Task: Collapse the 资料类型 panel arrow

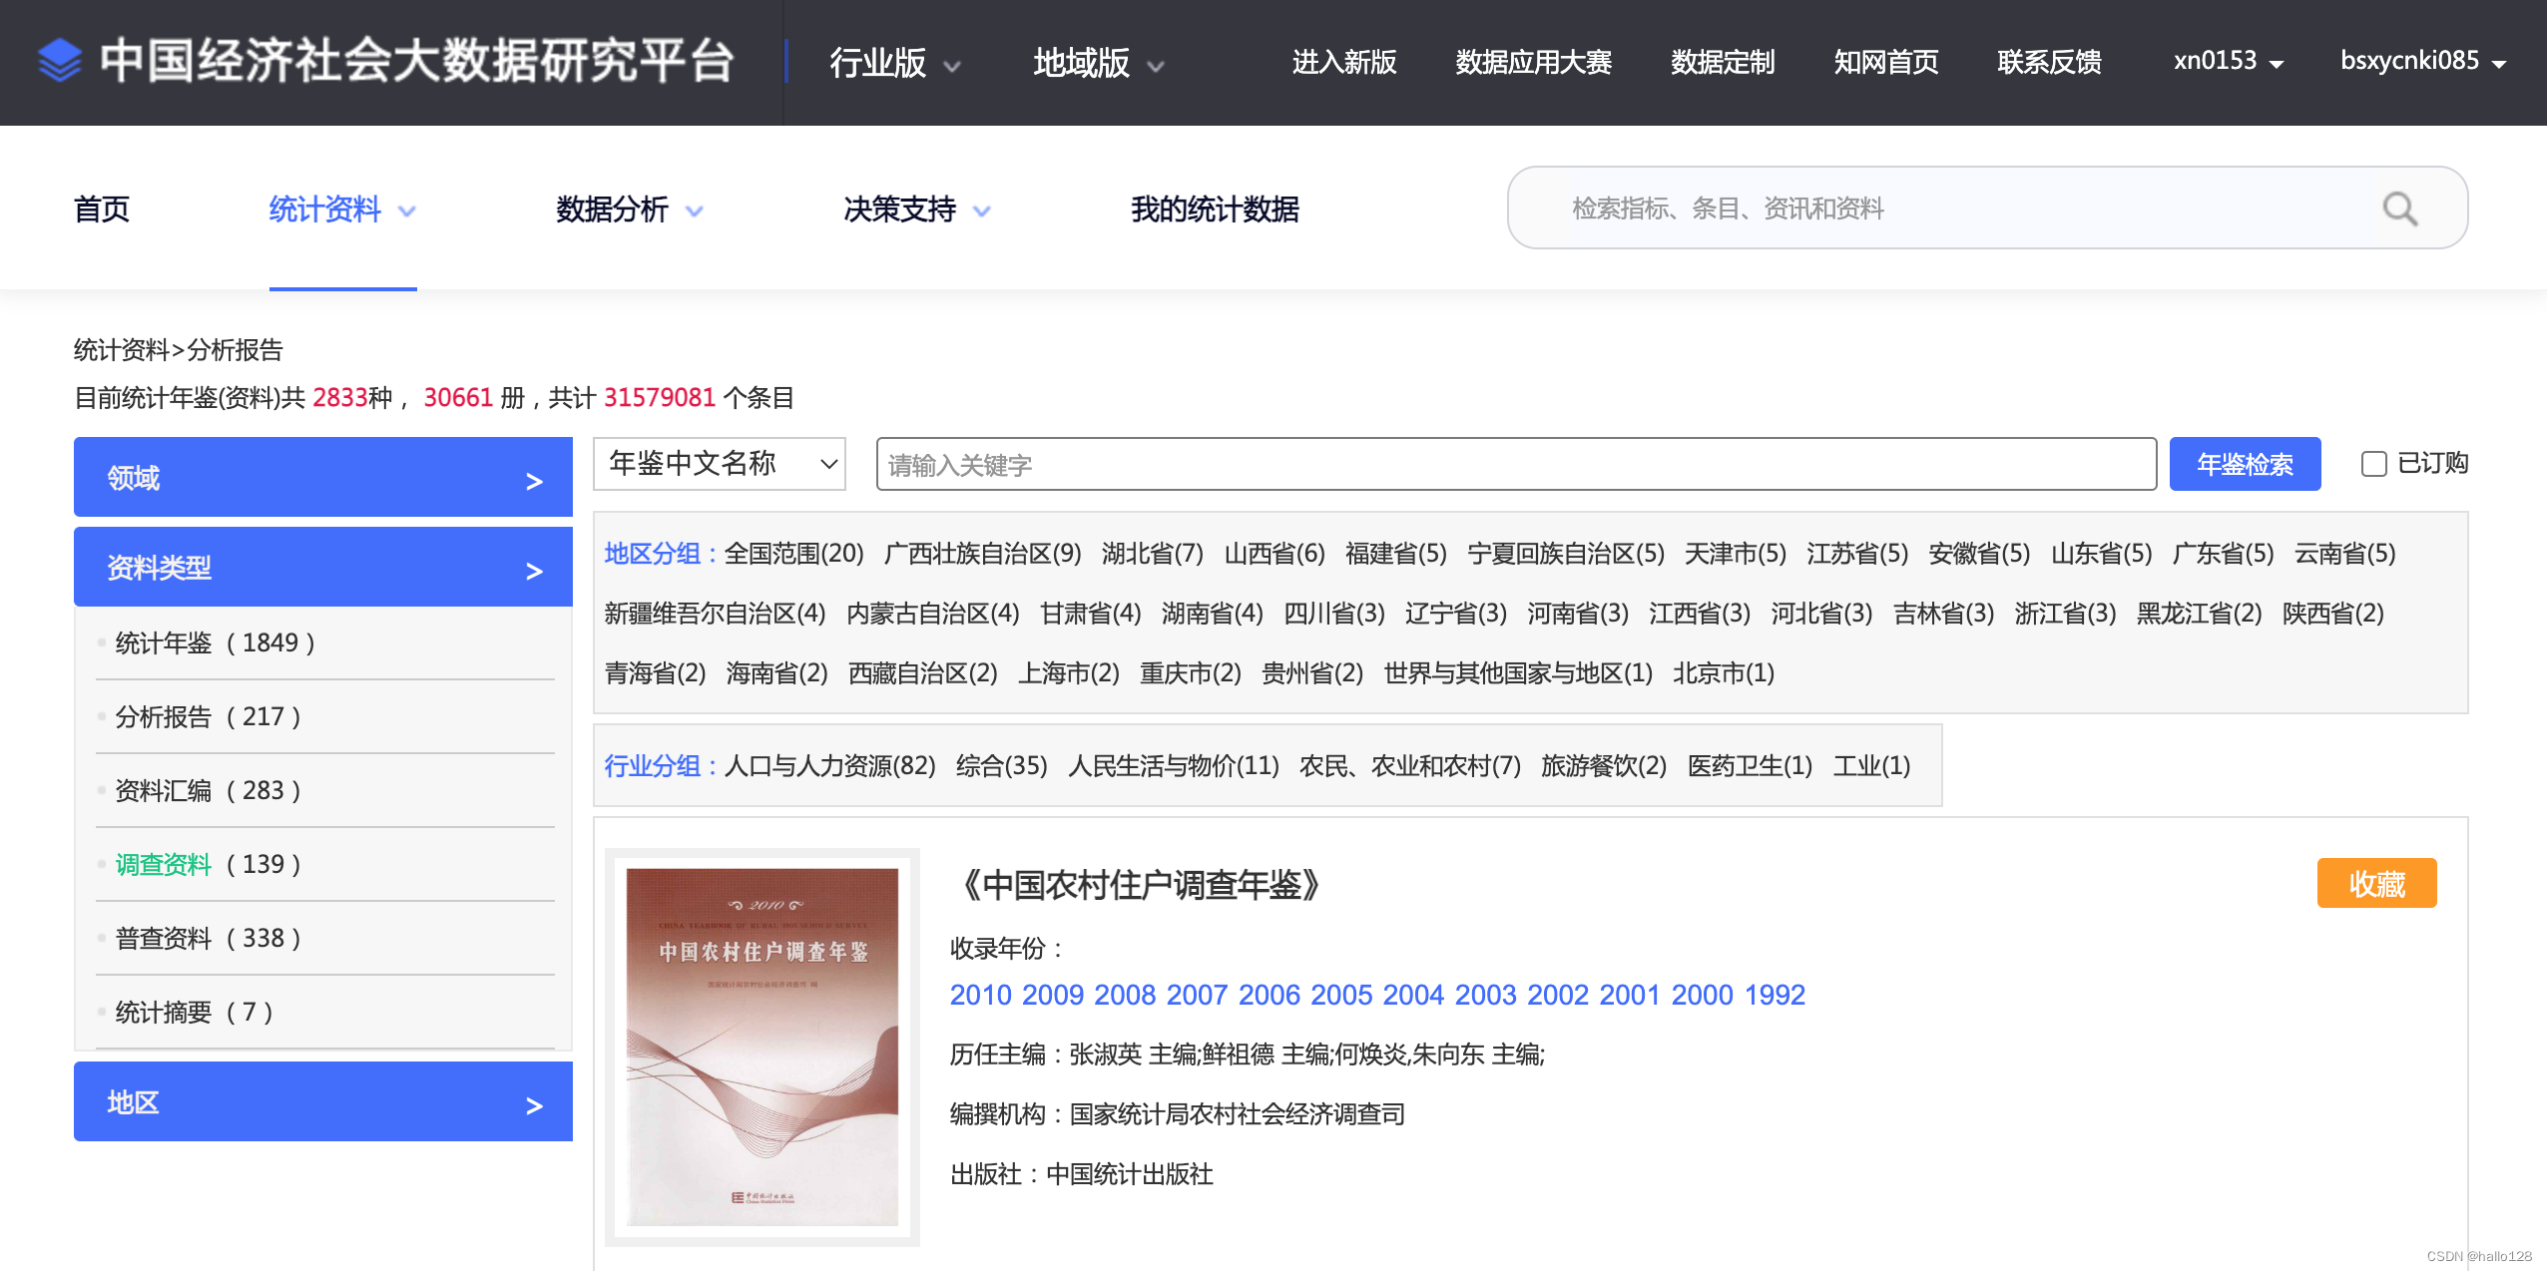Action: pyautogui.click(x=534, y=571)
